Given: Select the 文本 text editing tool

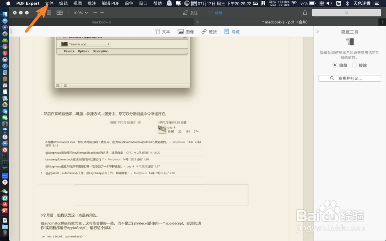Looking at the screenshot, I should pos(163,32).
